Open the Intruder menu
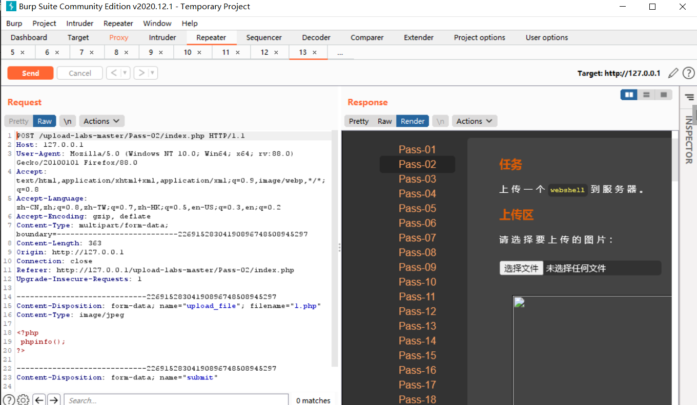 [x=79, y=24]
